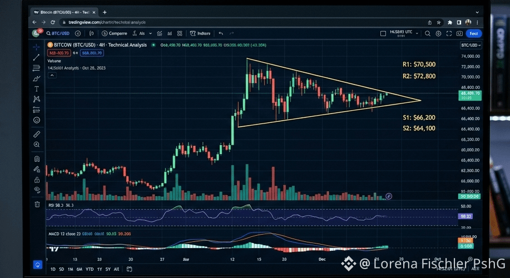Click the circular icon next to BTC/USD
Viewport: 510px width, 278px height.
78,33
